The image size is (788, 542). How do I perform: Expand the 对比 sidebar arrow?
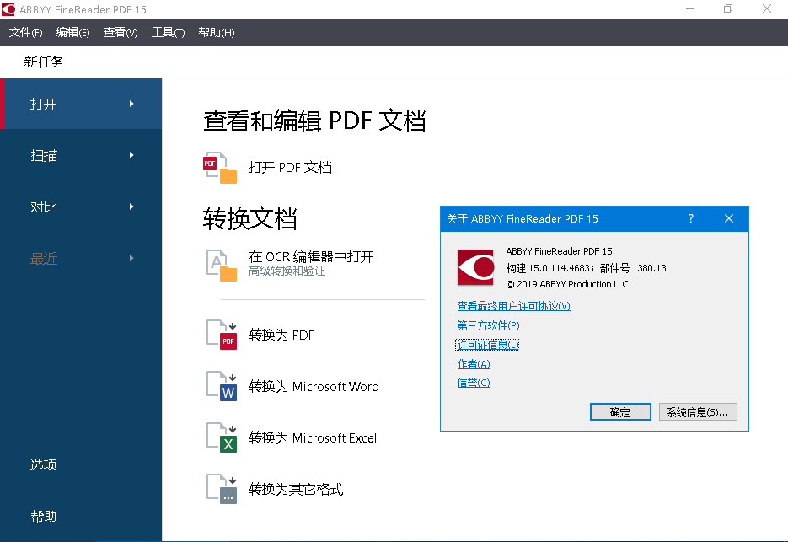[131, 207]
